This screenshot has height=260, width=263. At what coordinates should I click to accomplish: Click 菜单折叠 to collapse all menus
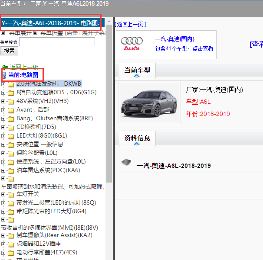coord(52,33)
